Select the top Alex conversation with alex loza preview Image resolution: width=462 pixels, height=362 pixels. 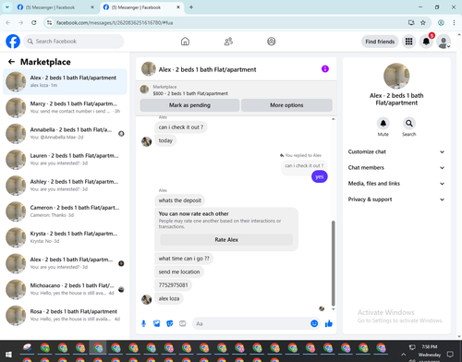click(x=65, y=81)
